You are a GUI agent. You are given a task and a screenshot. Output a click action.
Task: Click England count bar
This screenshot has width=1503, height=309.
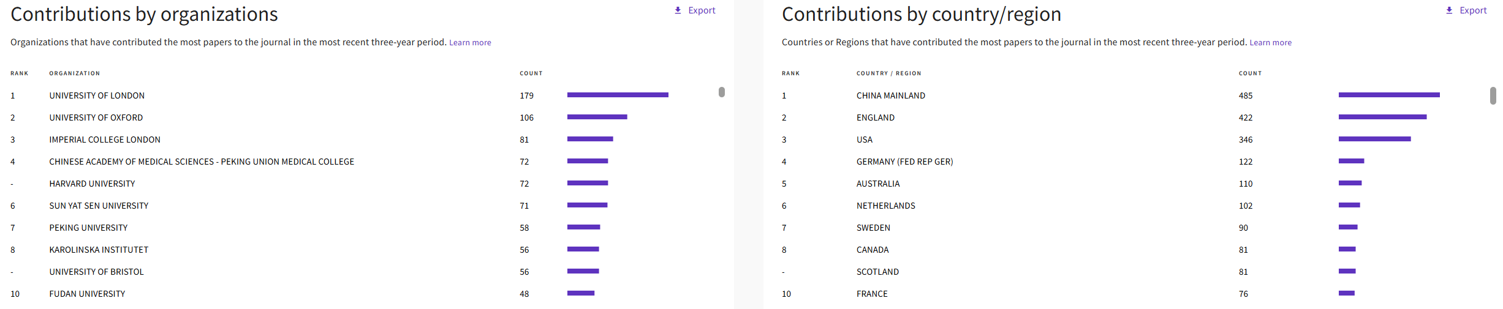(1382, 117)
